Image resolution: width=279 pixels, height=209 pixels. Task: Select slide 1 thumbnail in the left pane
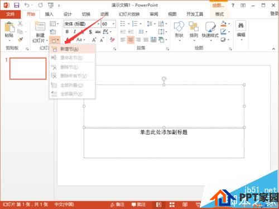tap(28, 69)
